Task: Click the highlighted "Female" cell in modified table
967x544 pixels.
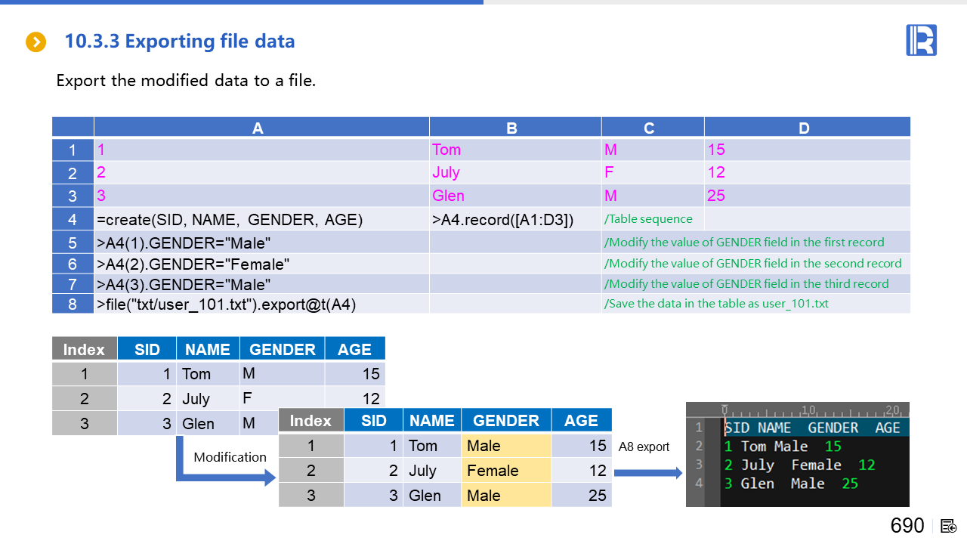Action: pos(493,471)
